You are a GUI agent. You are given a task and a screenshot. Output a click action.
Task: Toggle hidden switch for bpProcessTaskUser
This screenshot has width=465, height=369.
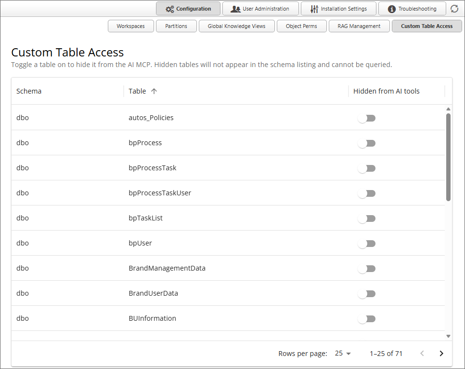tap(366, 193)
